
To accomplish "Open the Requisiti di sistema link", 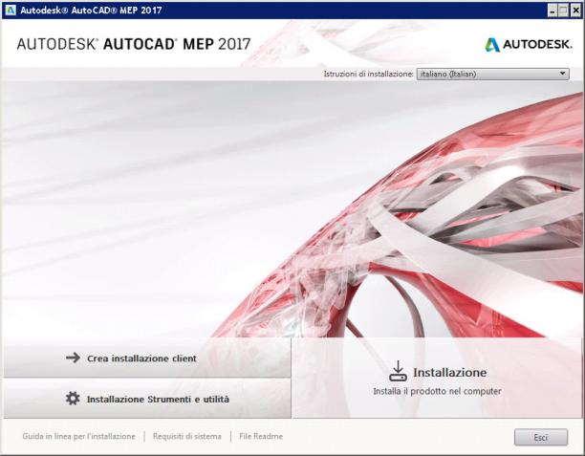I will [187, 436].
